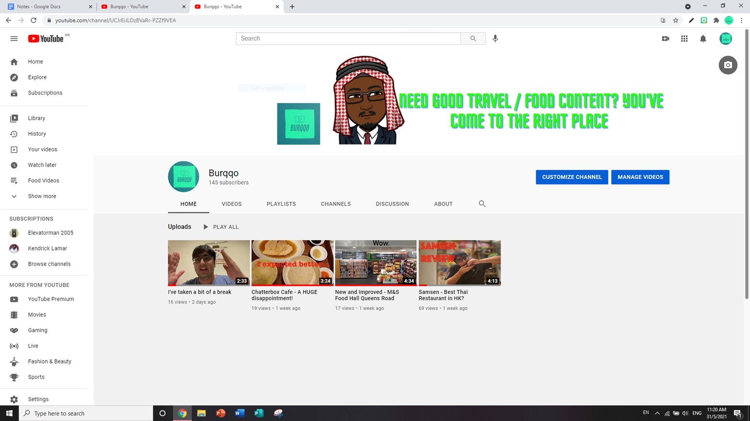
Task: Open account avatar menu in YouTube header
Action: click(x=726, y=38)
